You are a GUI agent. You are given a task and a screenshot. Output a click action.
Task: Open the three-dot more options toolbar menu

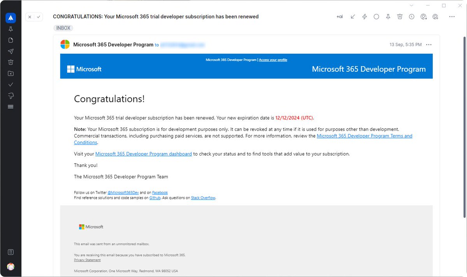[x=451, y=16]
